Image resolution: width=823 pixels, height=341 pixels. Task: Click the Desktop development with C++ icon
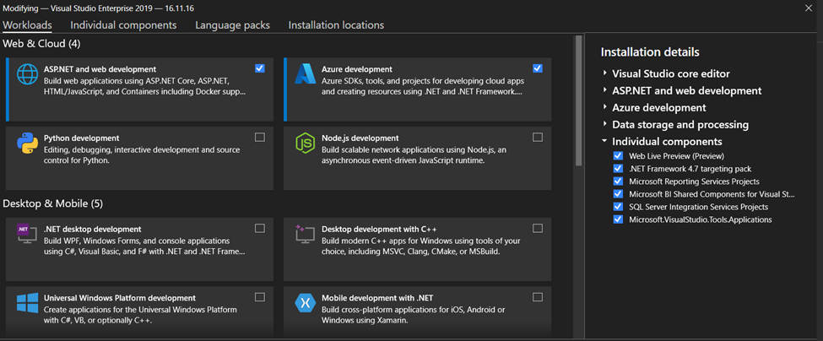305,233
